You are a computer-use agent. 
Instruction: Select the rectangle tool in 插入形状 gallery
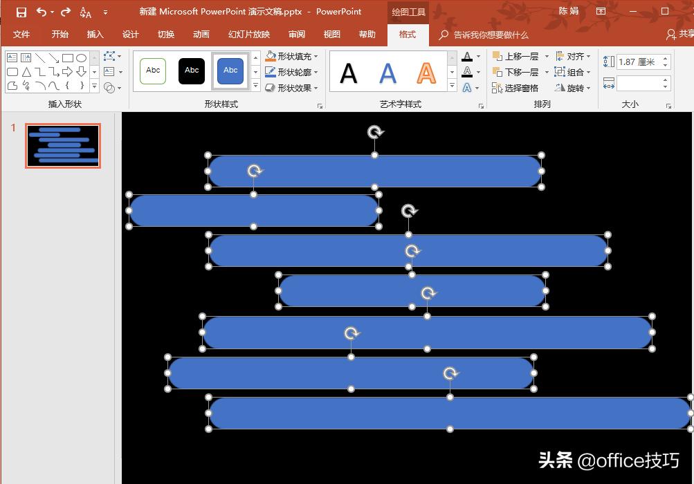[68, 58]
